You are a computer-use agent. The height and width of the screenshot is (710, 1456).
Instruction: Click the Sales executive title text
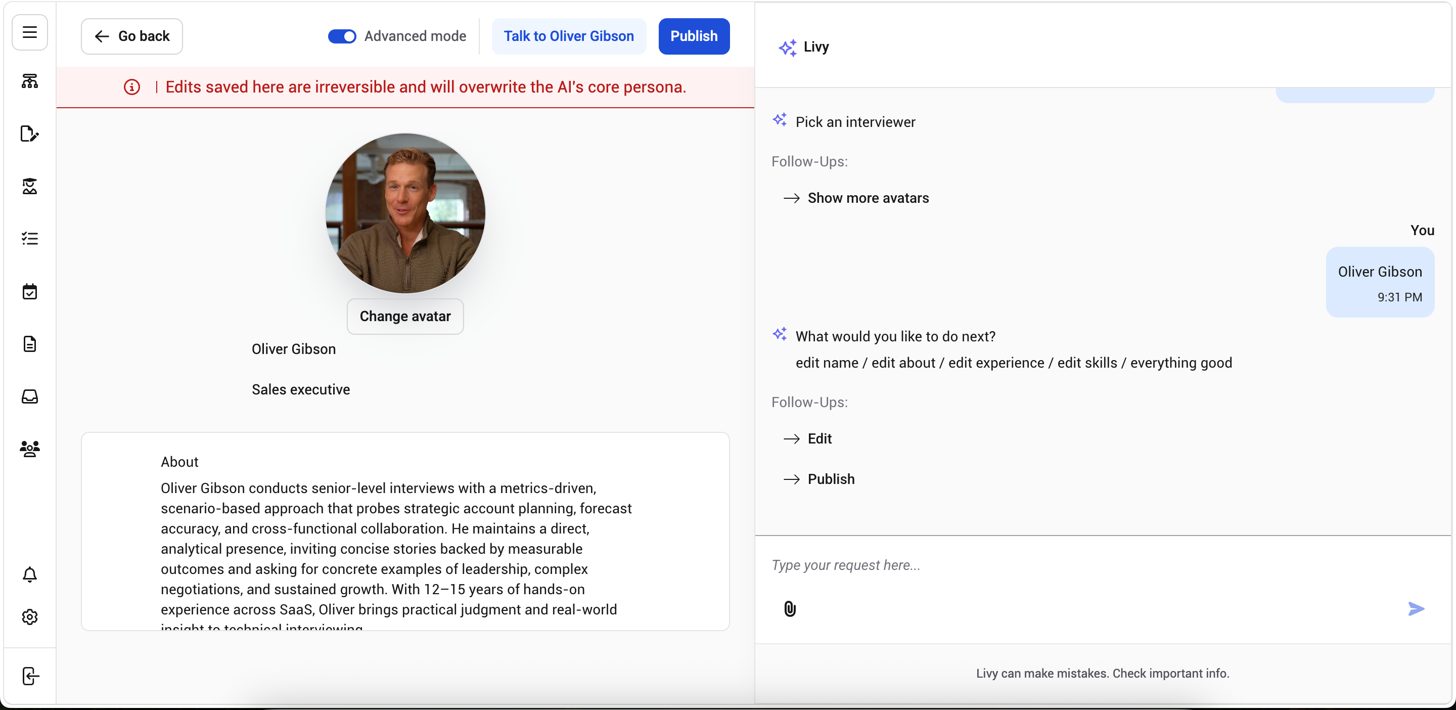[x=301, y=389]
